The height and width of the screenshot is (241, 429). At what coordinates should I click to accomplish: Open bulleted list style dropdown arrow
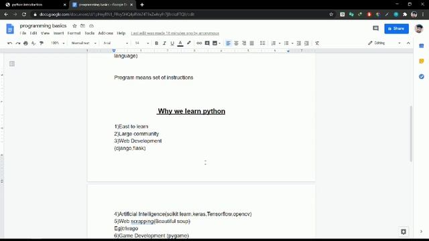click(x=292, y=43)
